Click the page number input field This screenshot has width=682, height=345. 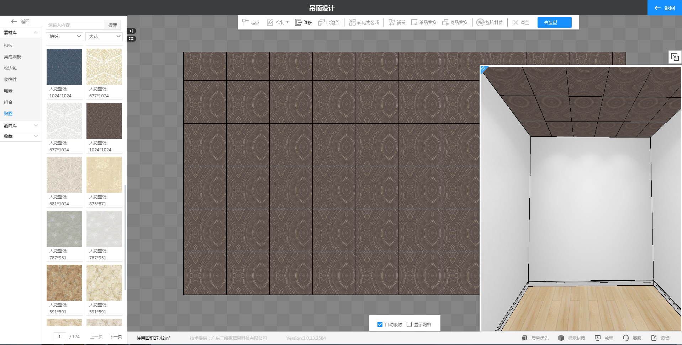coord(60,336)
